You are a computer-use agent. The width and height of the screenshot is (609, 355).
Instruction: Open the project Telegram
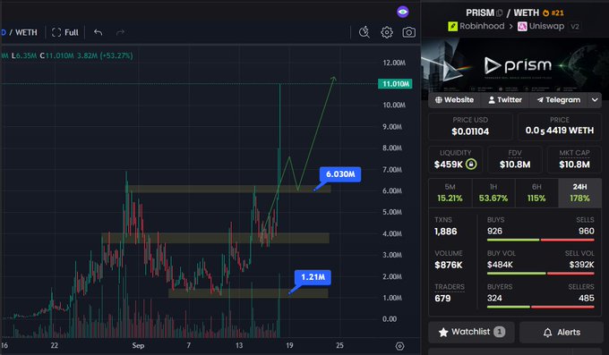click(559, 100)
